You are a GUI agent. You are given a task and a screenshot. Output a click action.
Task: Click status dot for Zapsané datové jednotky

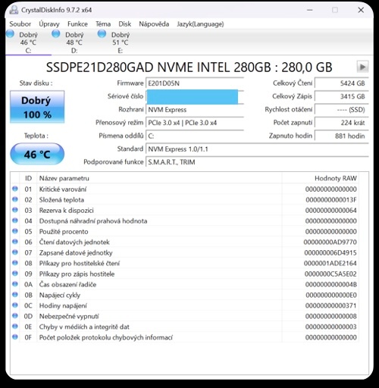pos(15,252)
